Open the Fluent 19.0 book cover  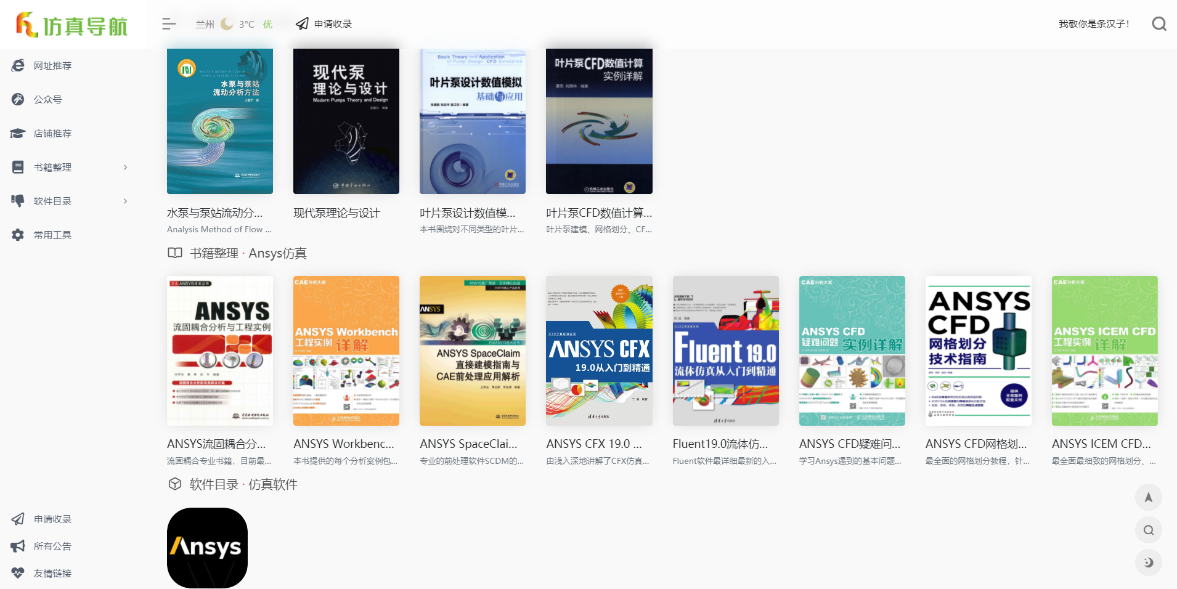(x=726, y=351)
